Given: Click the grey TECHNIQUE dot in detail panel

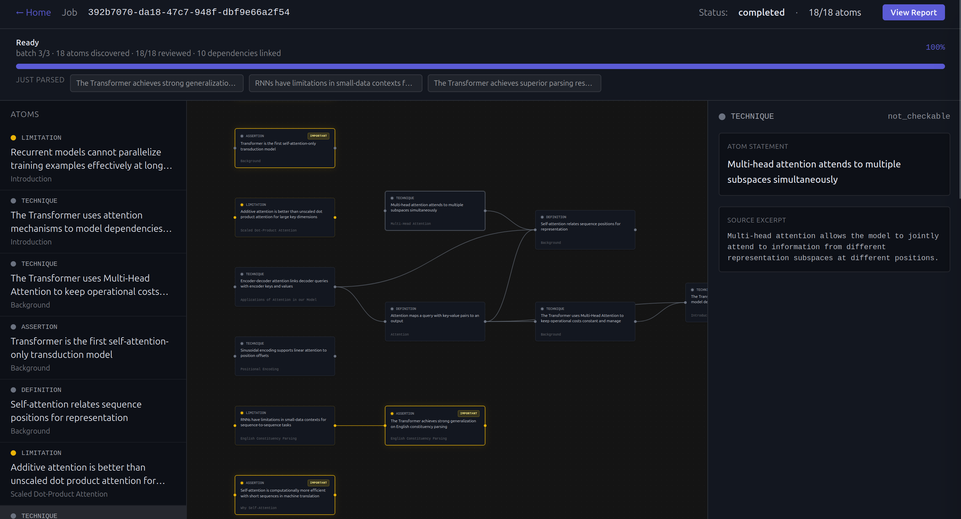Looking at the screenshot, I should click(722, 117).
